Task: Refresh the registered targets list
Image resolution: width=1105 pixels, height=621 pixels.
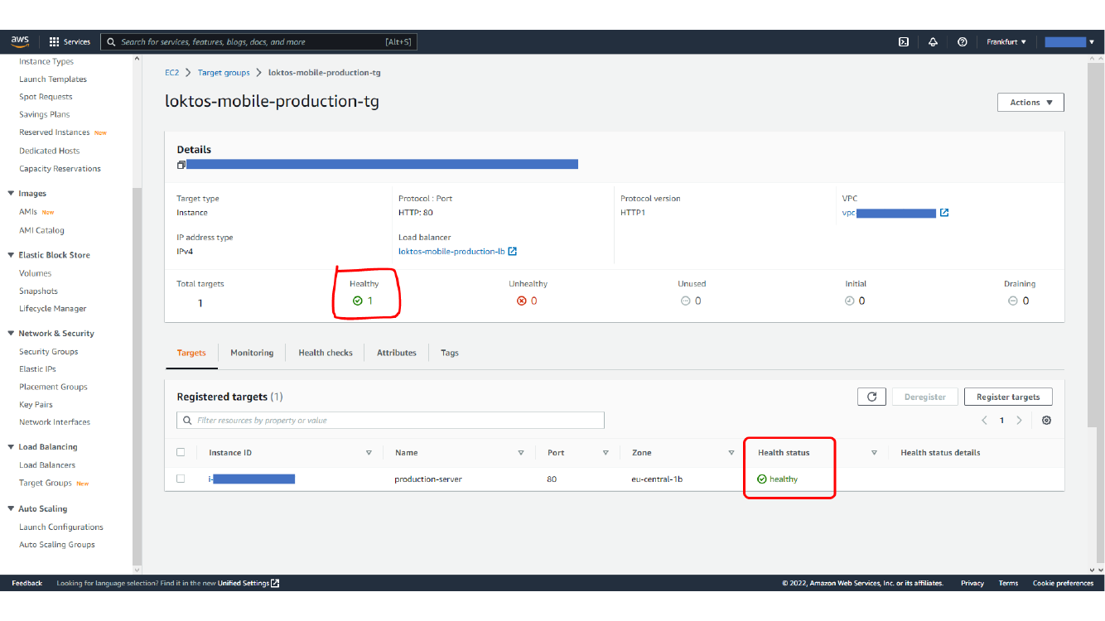Action: point(871,397)
